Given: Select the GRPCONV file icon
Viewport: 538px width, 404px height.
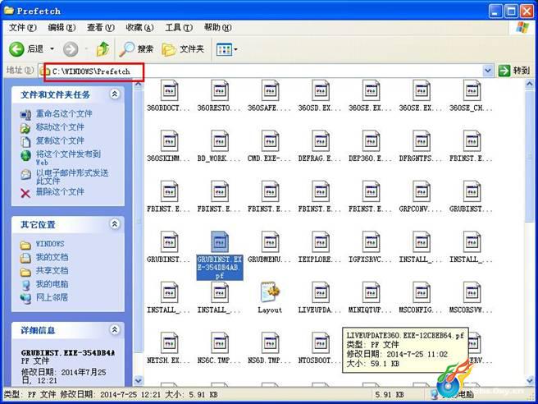Looking at the screenshot, I should 421,191.
